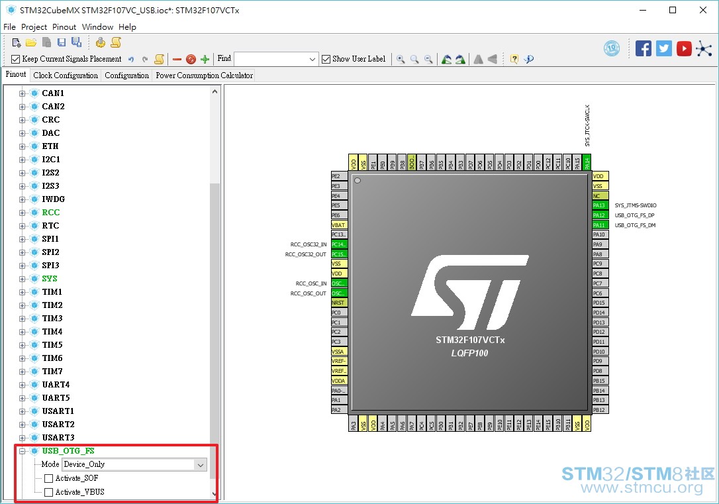Generate source code with the gear icon
Viewport: 719px width, 504px height.
click(x=101, y=42)
